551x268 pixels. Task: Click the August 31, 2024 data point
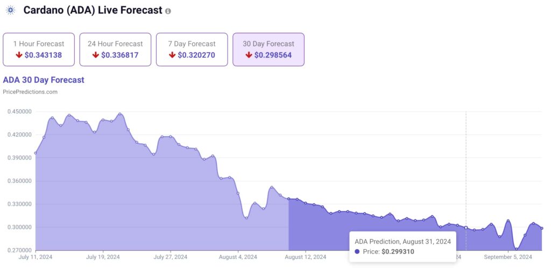[466, 228]
